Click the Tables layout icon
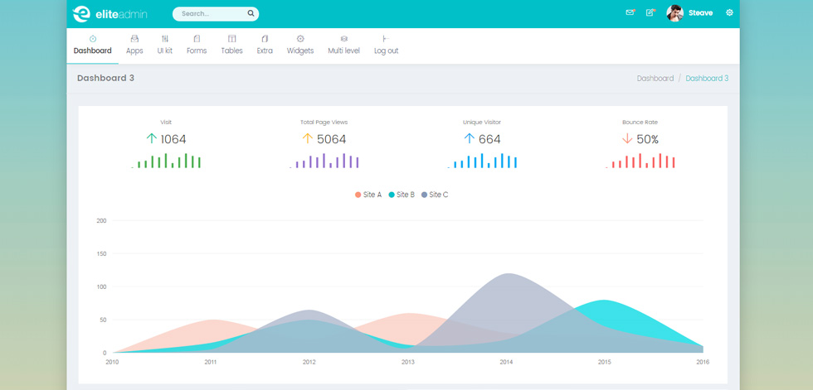 click(231, 39)
